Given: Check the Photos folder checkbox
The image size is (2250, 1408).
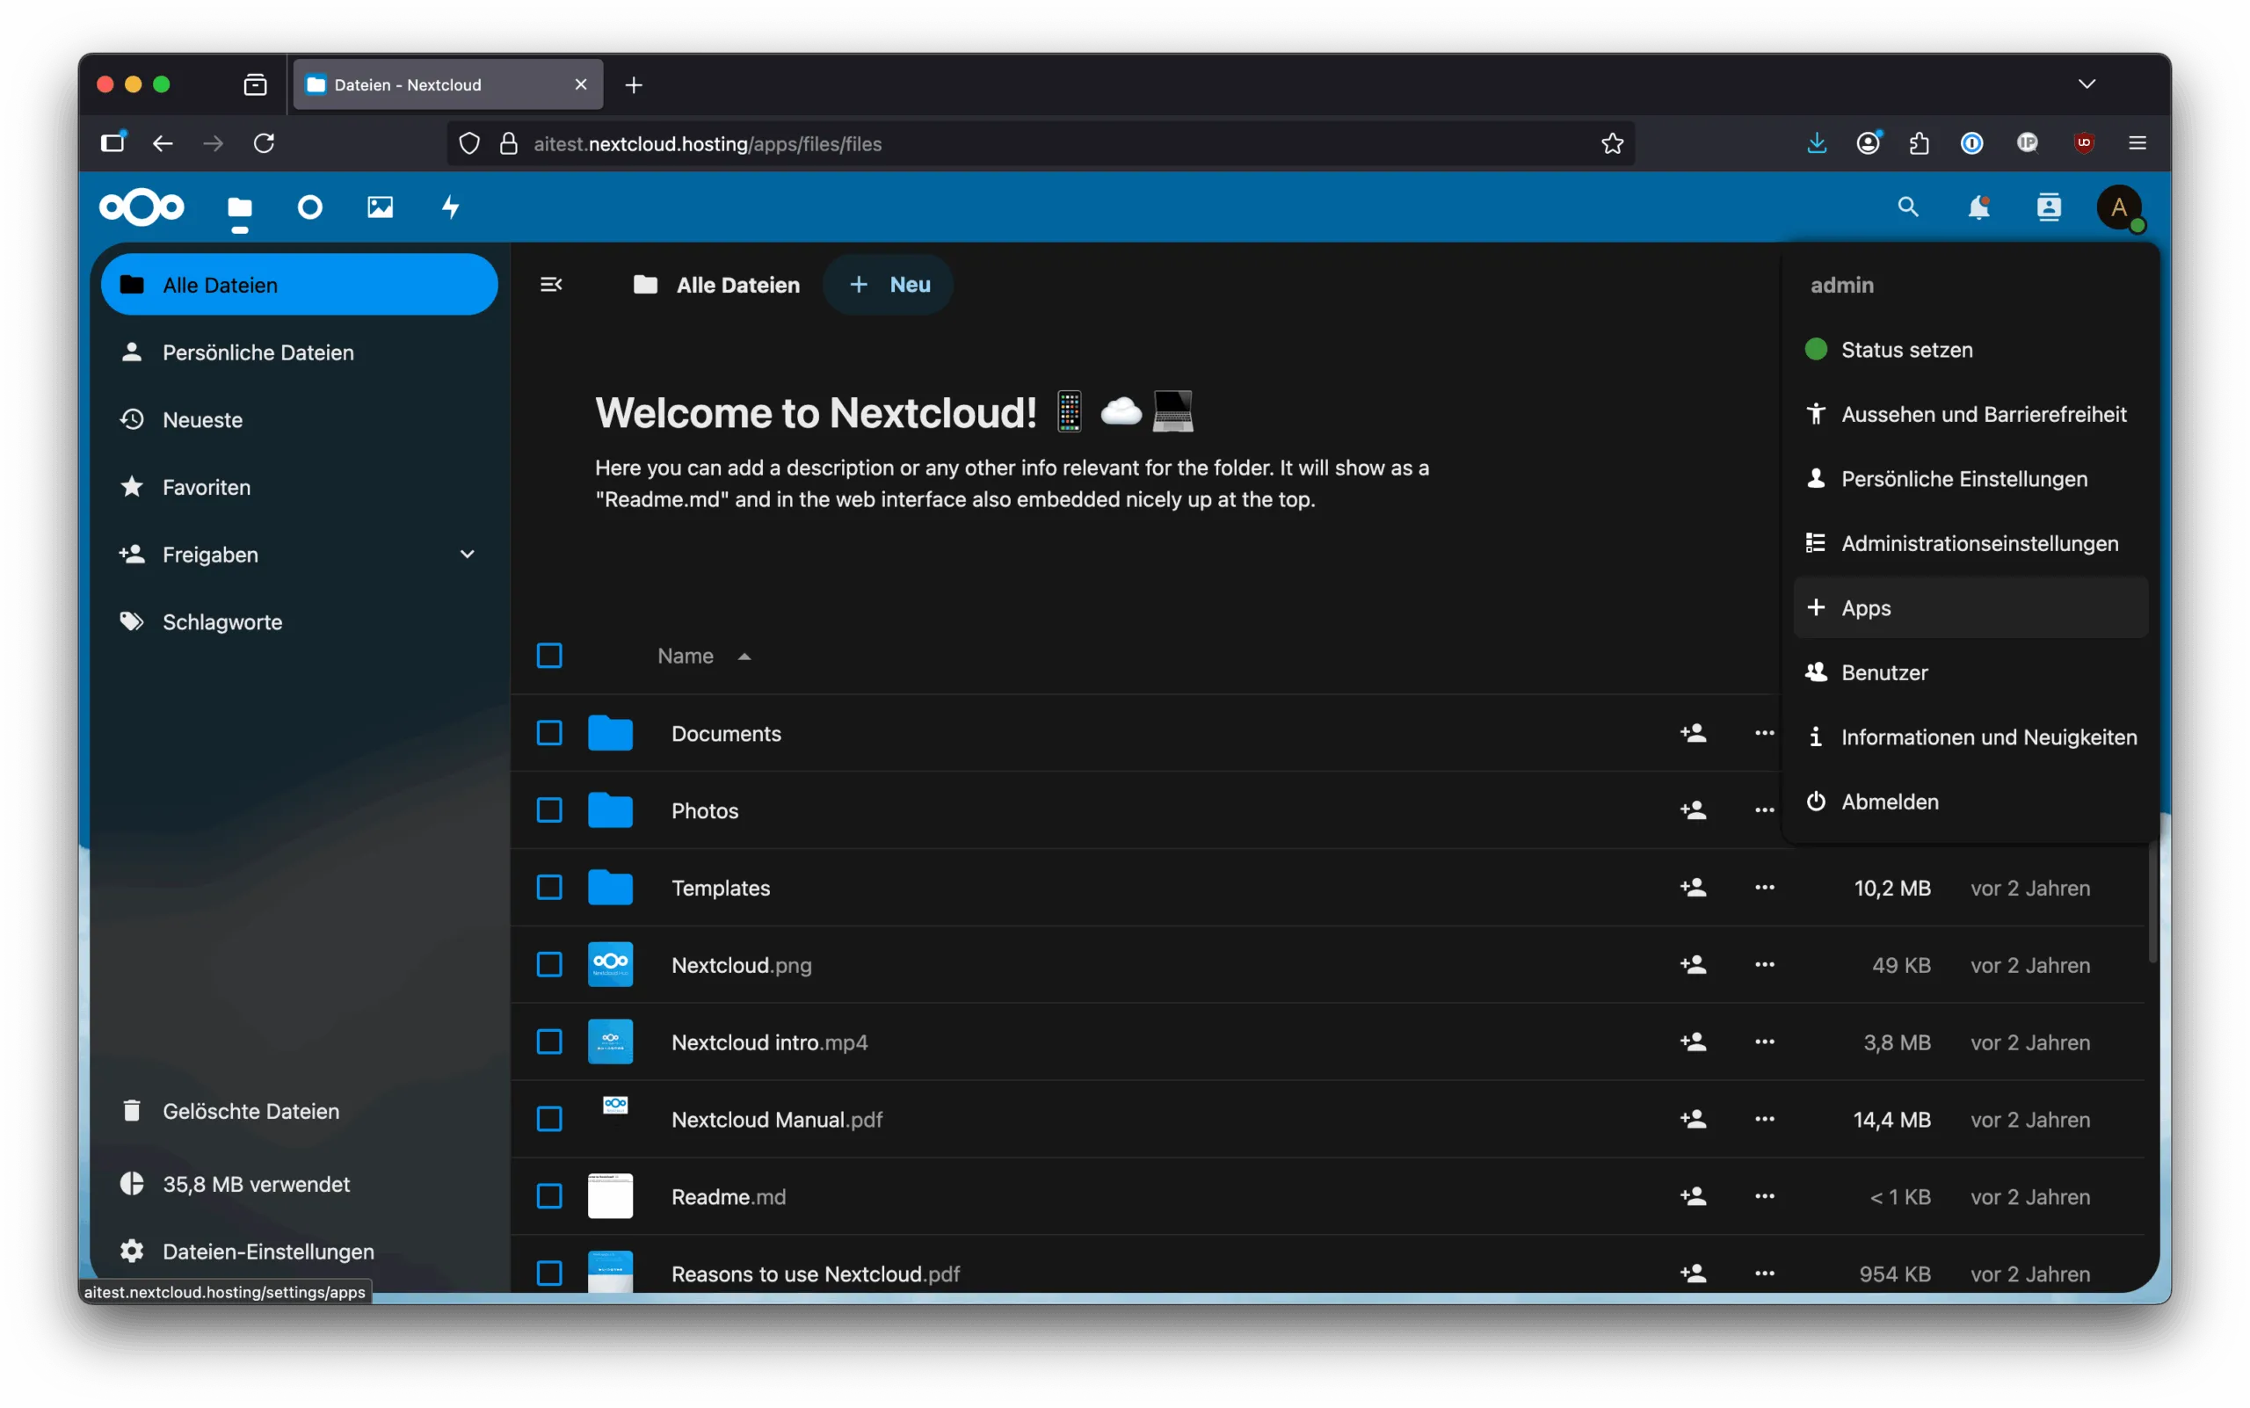Looking at the screenshot, I should (549, 811).
